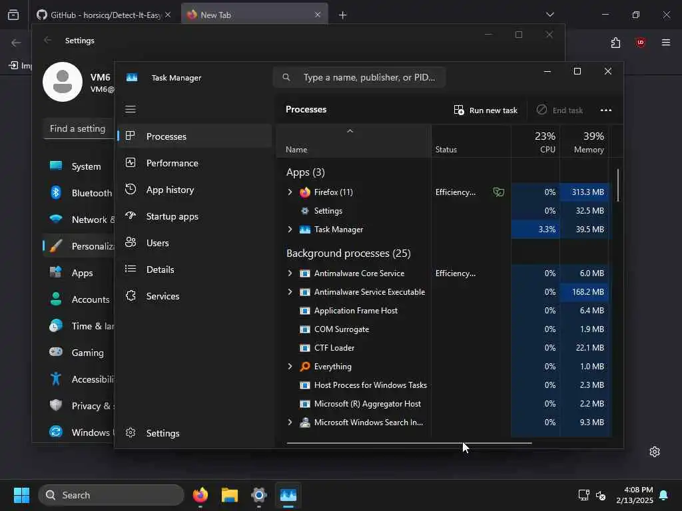The height and width of the screenshot is (511, 682).
Task: Expand the Task Manager process row
Action: [290, 230]
